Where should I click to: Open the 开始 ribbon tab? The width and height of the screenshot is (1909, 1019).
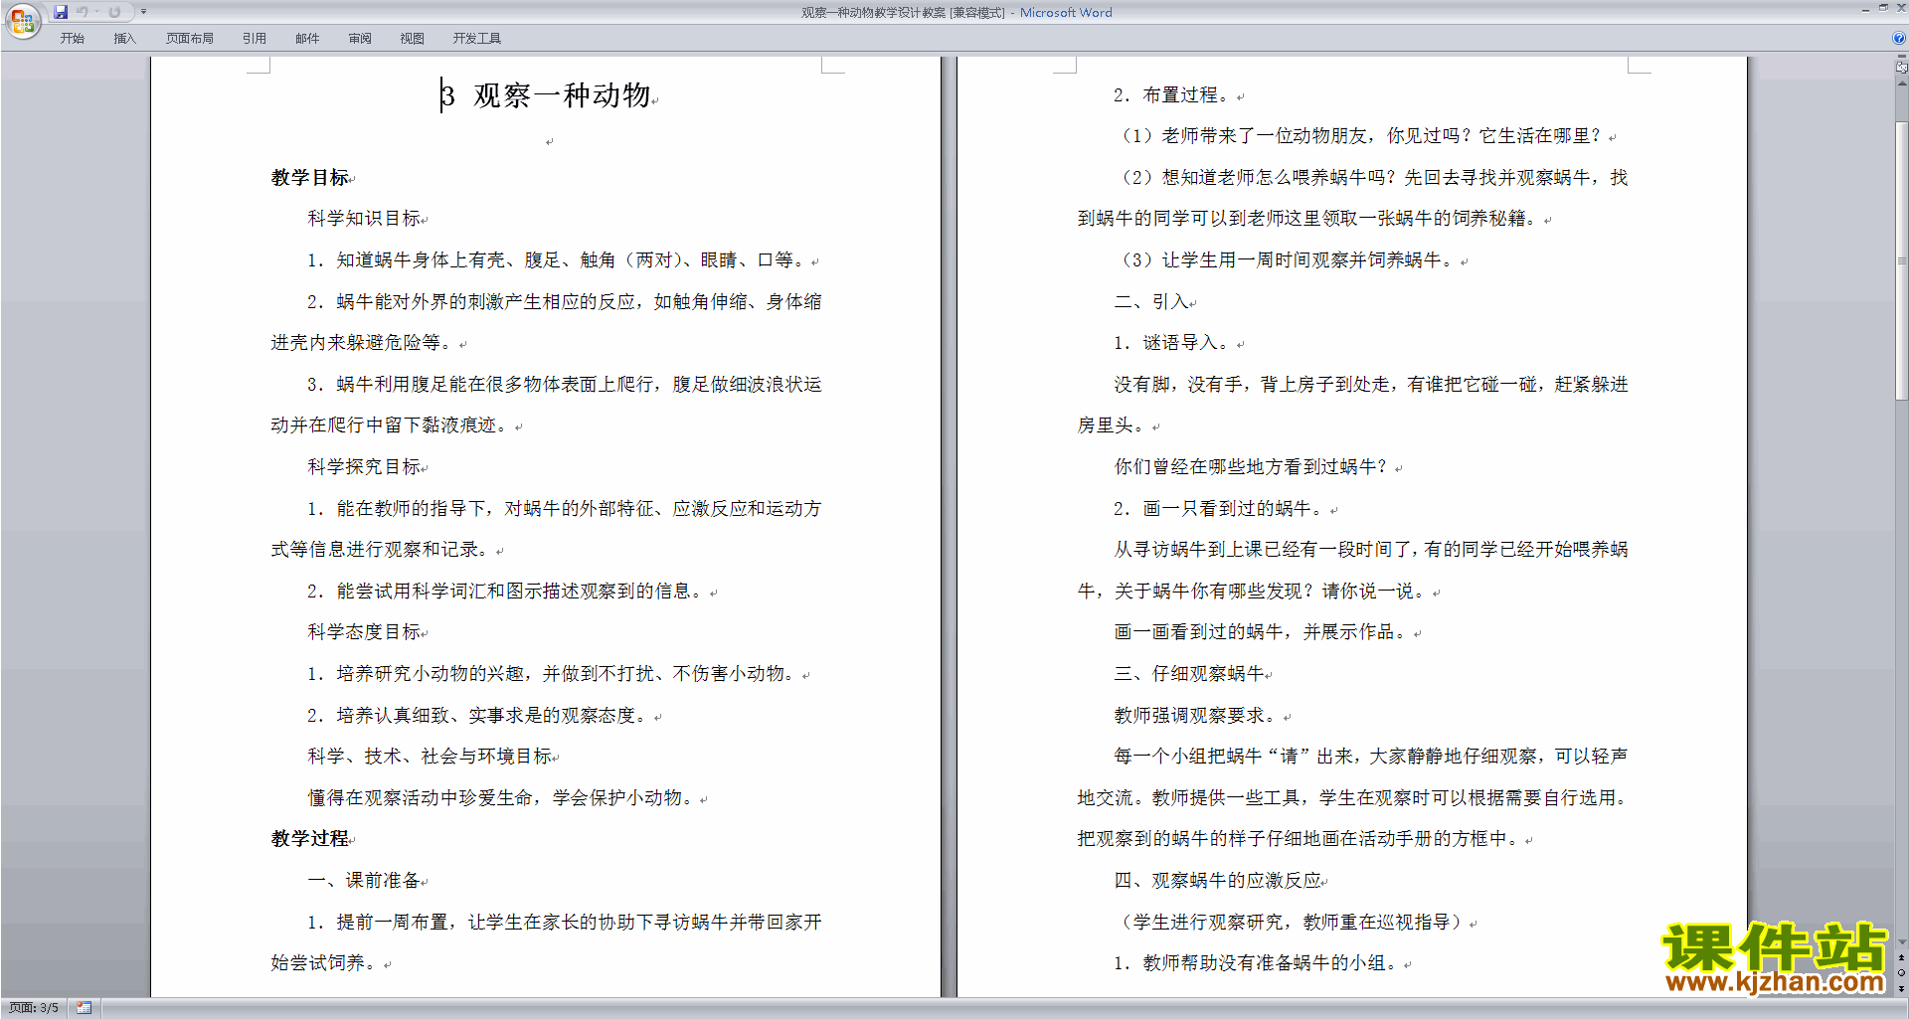[72, 39]
